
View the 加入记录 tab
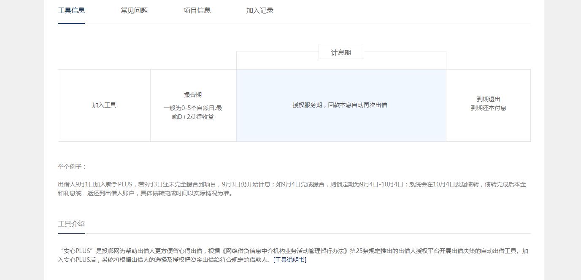260,11
